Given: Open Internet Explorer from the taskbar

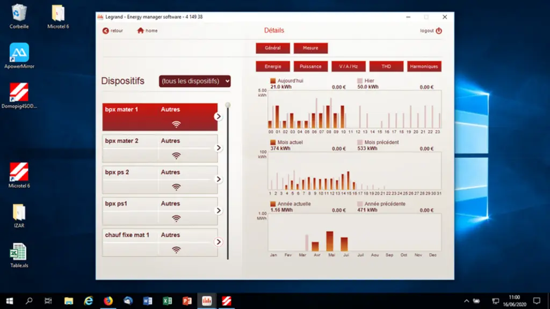Looking at the screenshot, I should tap(89, 301).
